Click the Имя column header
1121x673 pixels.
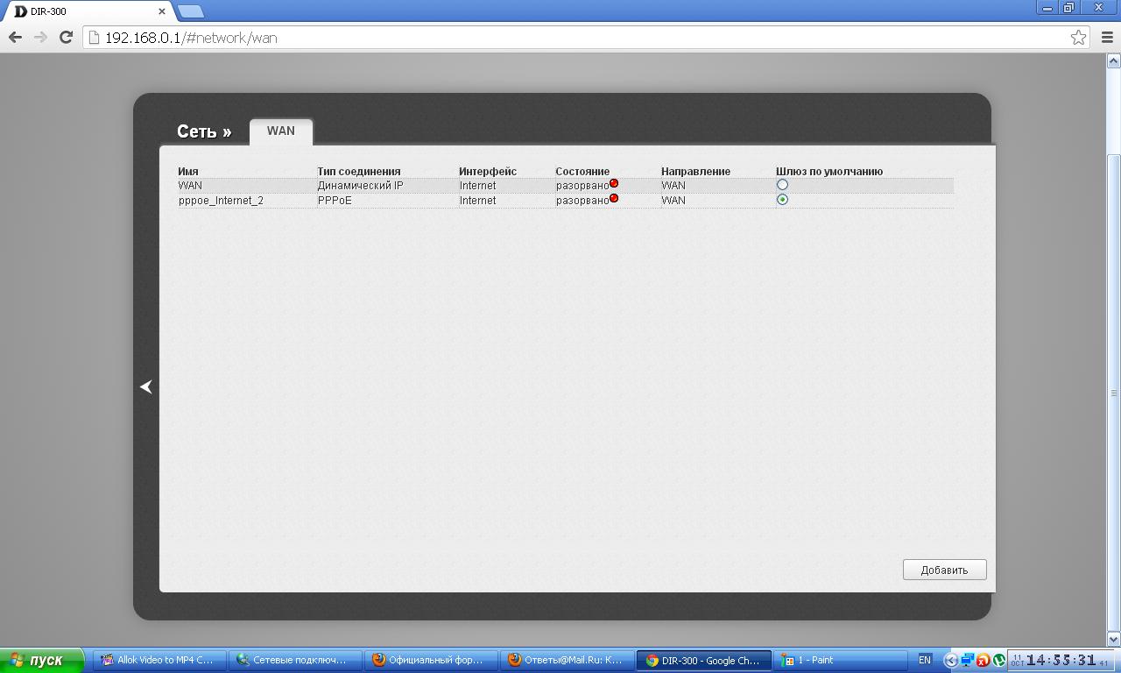tap(188, 172)
